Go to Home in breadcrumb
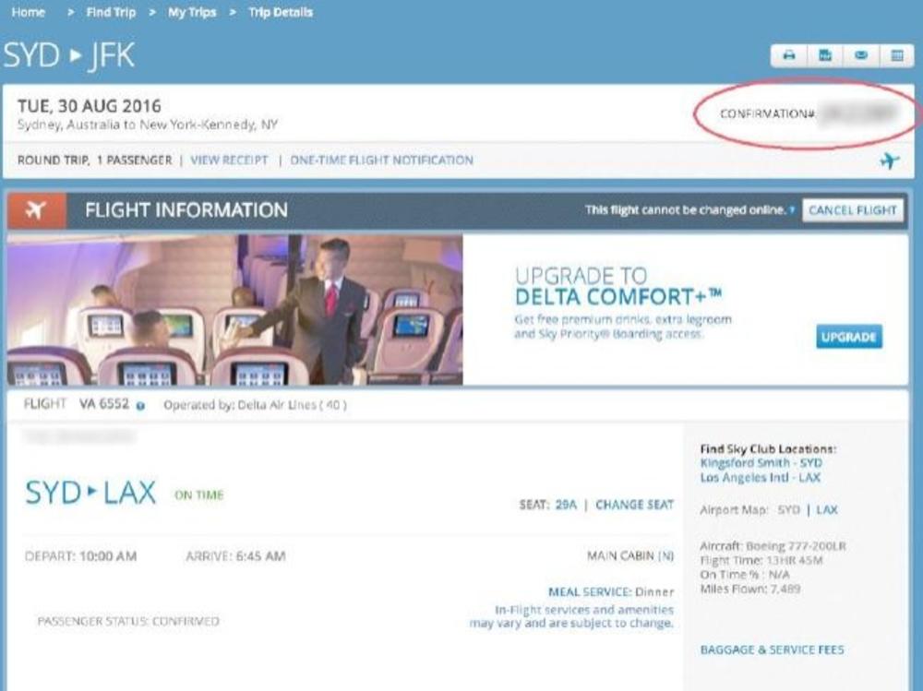Viewport: 923px width, 691px height. click(28, 12)
